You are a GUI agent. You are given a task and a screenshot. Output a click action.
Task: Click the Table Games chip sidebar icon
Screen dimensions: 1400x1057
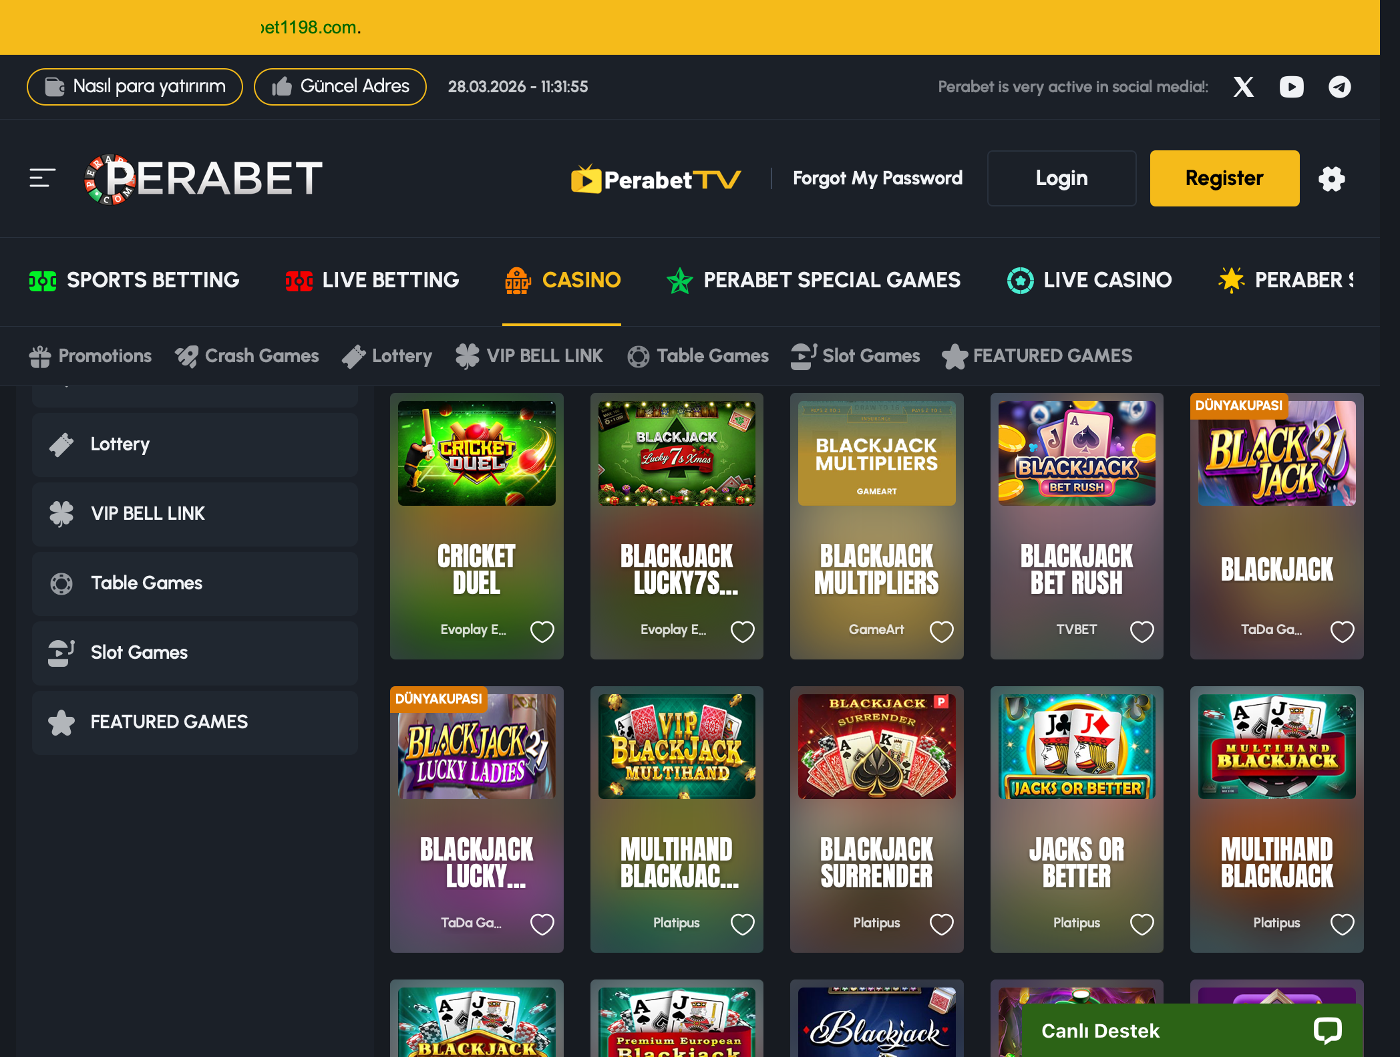point(61,583)
